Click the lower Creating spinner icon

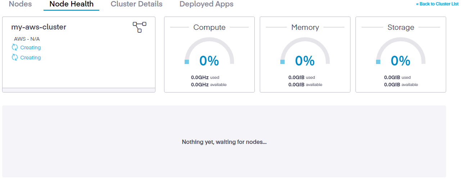[x=15, y=57]
